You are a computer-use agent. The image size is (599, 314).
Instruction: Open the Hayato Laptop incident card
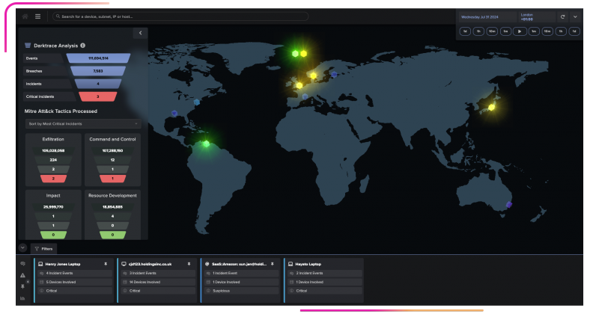[x=323, y=264]
